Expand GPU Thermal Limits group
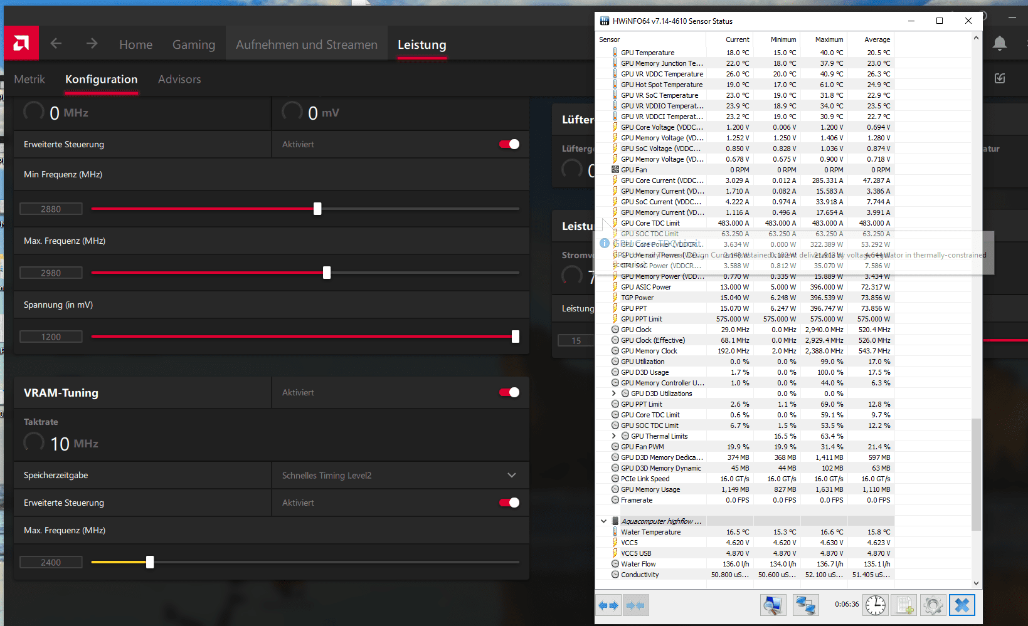1028x626 pixels. (613, 436)
